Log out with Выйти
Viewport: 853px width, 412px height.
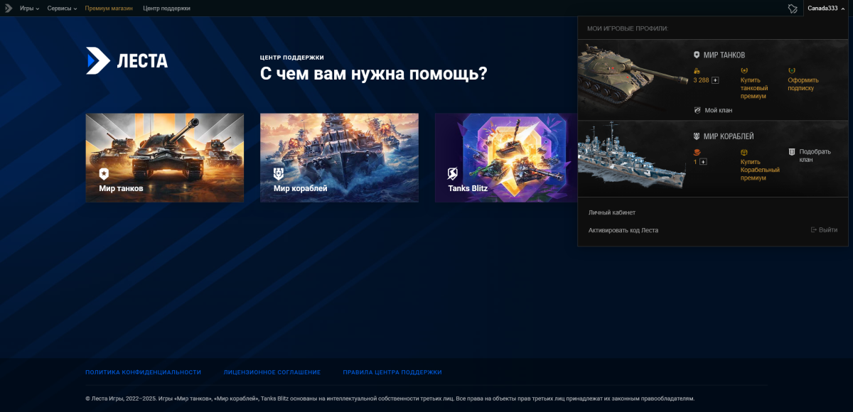824,230
